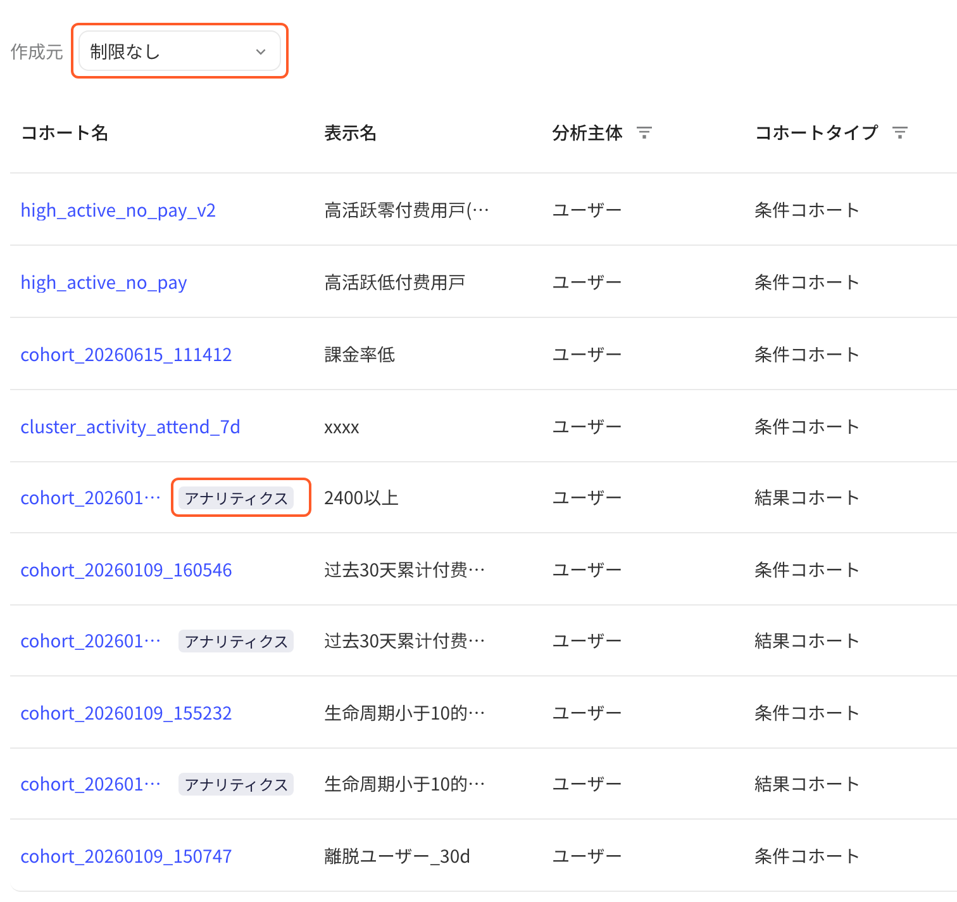Select display name 離脱ユーザー_30d
Image resolution: width=957 pixels, height=902 pixels.
(x=397, y=856)
